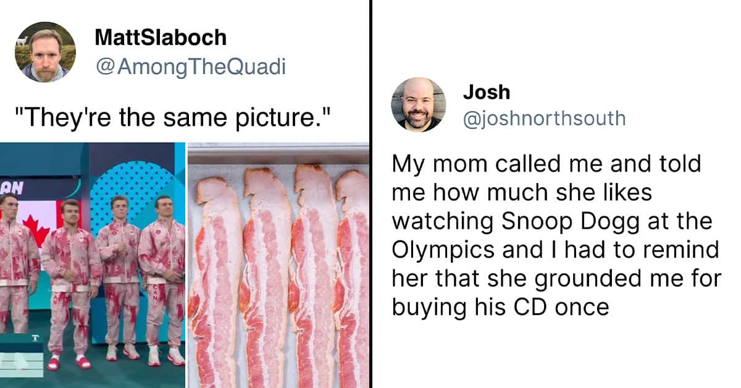Screen dimensions: 741x388
Task: Open the bacon strips photo
Action: (x=278, y=265)
